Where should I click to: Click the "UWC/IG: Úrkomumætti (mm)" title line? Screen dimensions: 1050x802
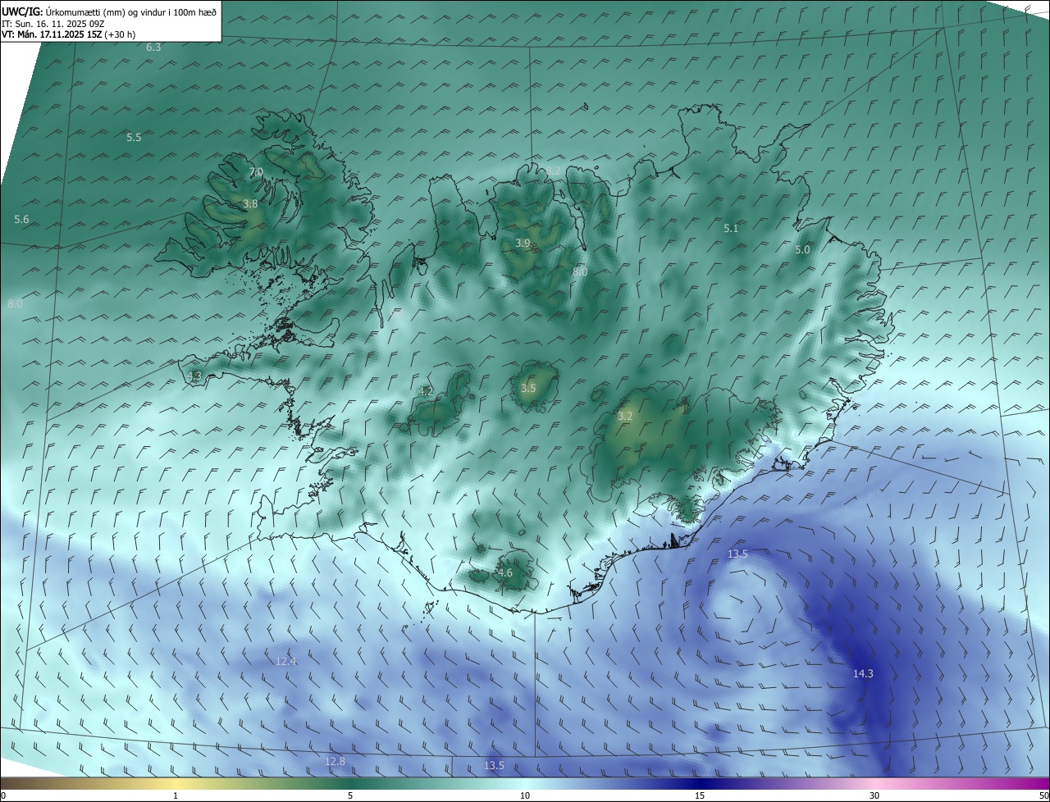coord(109,11)
